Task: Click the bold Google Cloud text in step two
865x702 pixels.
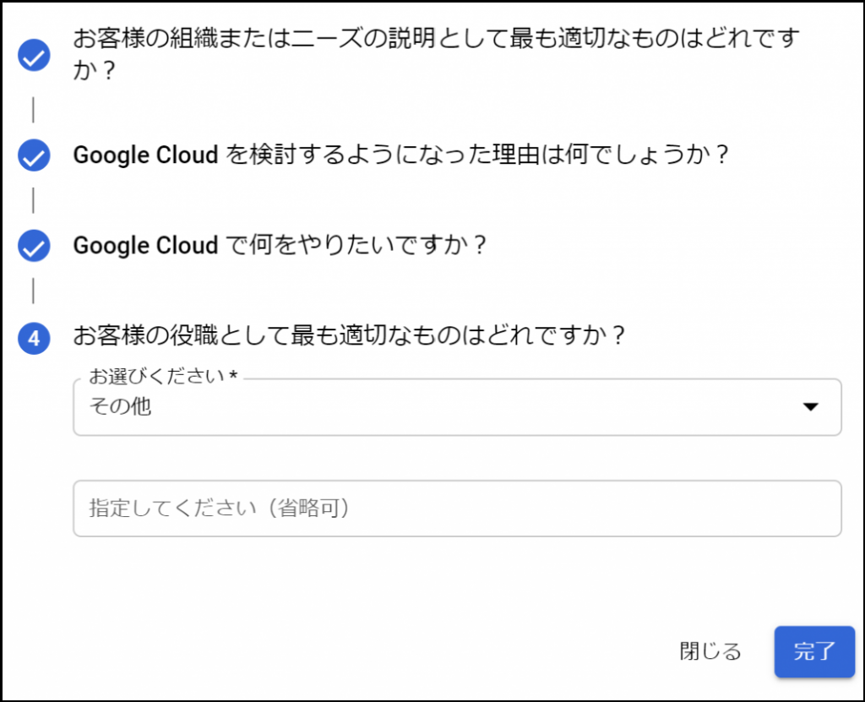Action: coord(145,155)
